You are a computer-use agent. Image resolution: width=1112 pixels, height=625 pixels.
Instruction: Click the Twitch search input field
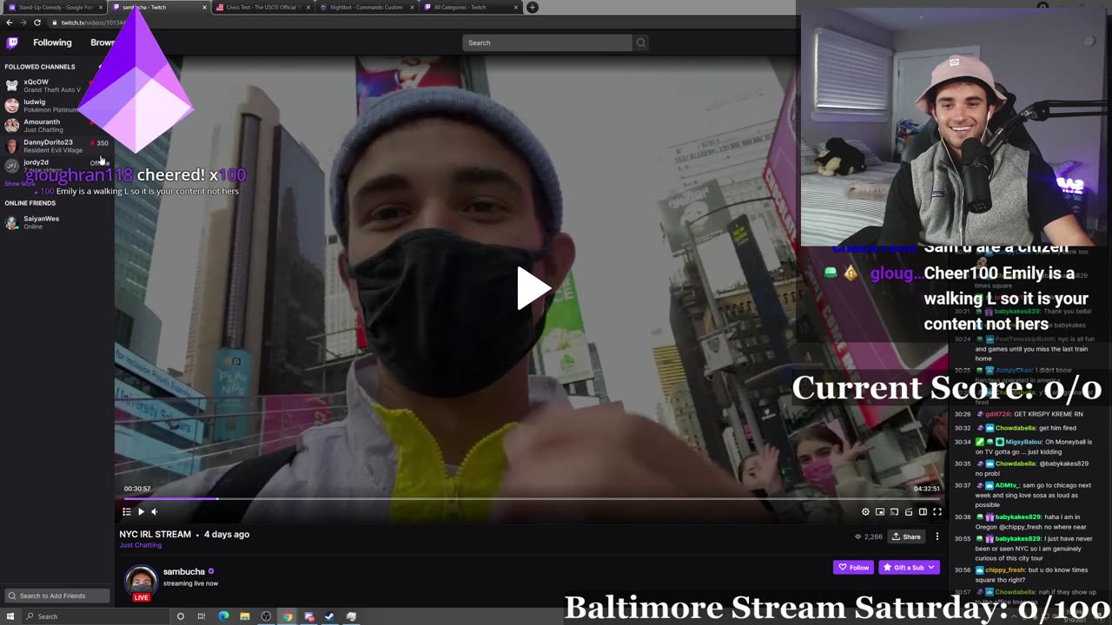pyautogui.click(x=547, y=43)
